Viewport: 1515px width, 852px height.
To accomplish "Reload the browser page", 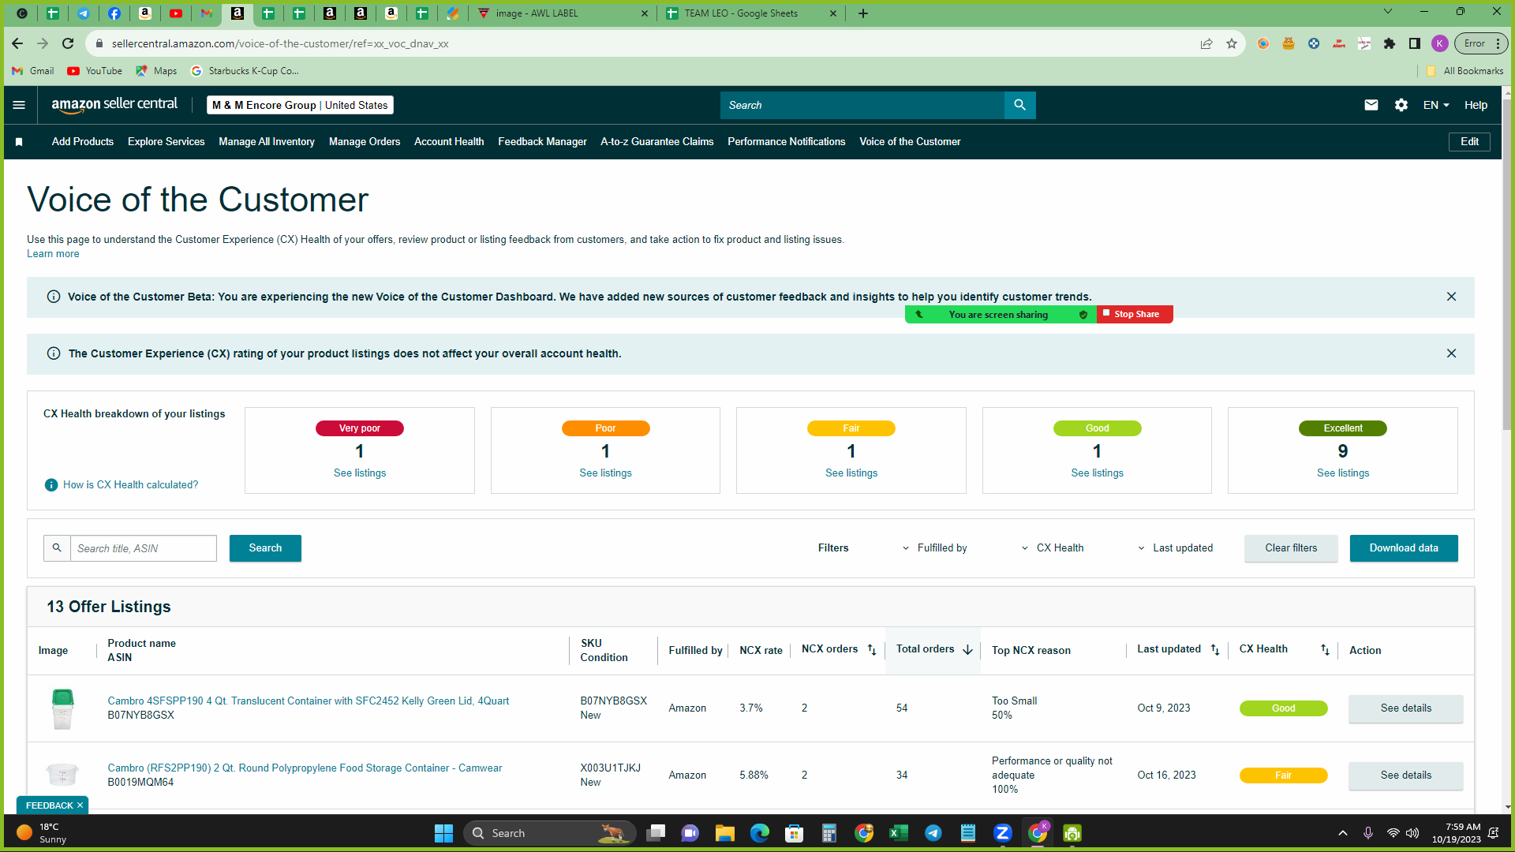I will (x=68, y=43).
